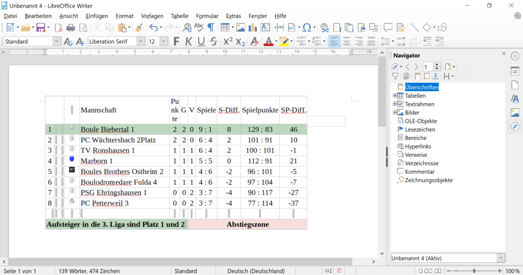Click the Insert Image icon
Screen dimensions: 523x275
click(241, 28)
